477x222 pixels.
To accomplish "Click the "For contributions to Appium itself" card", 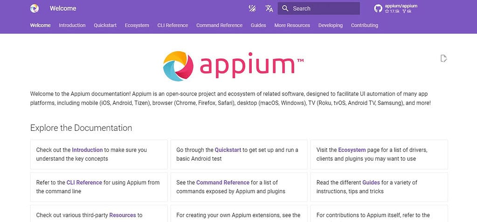I will [379, 214].
